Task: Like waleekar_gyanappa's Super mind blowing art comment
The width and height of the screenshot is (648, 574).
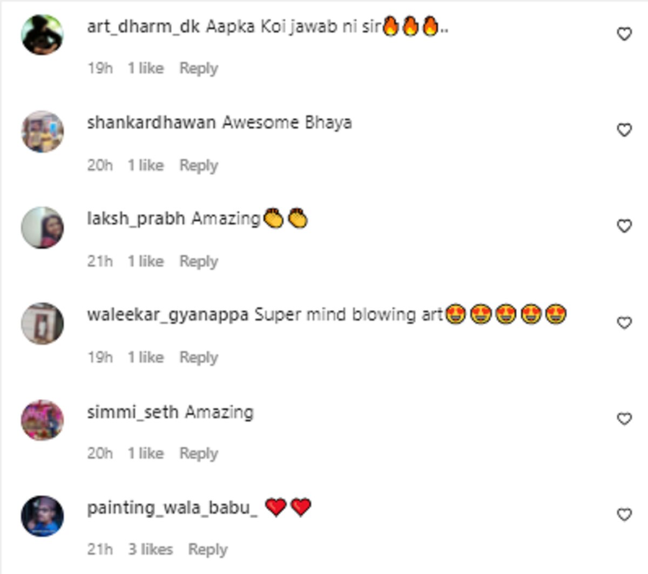Action: tap(624, 323)
